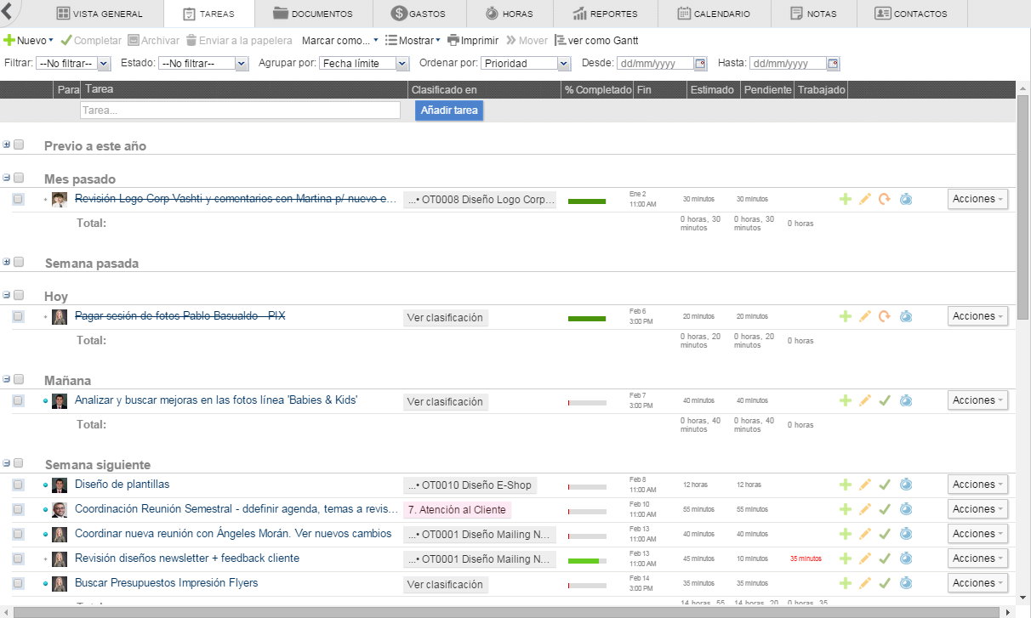This screenshot has width=1031, height=618.
Task: Click the timer clock icon on the Pagar sesión de fotos row
Action: pyautogui.click(x=906, y=316)
